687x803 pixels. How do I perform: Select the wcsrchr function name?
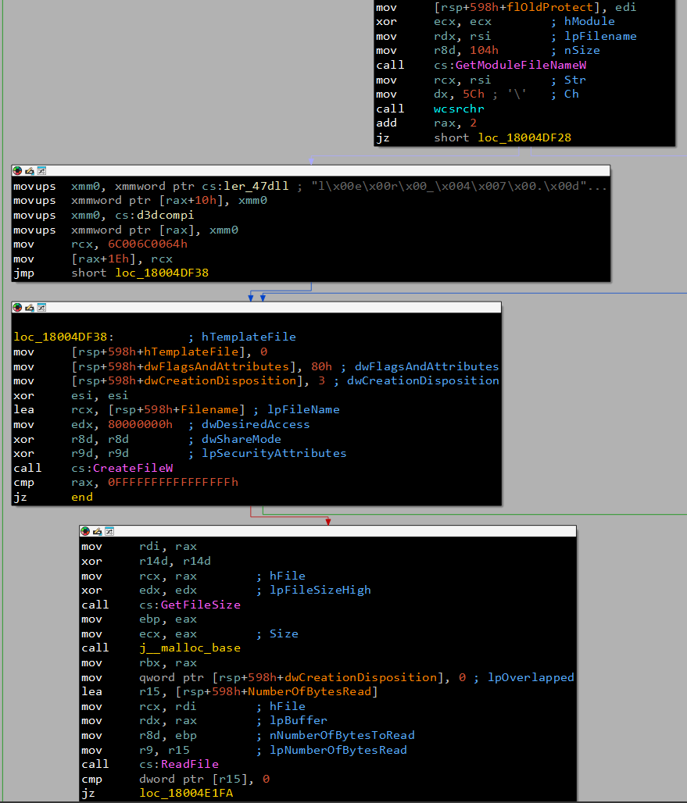click(x=459, y=109)
